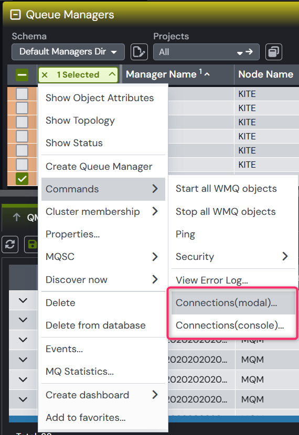Click the sort arrow on Manager Name
The image size is (299, 435).
[x=207, y=74]
